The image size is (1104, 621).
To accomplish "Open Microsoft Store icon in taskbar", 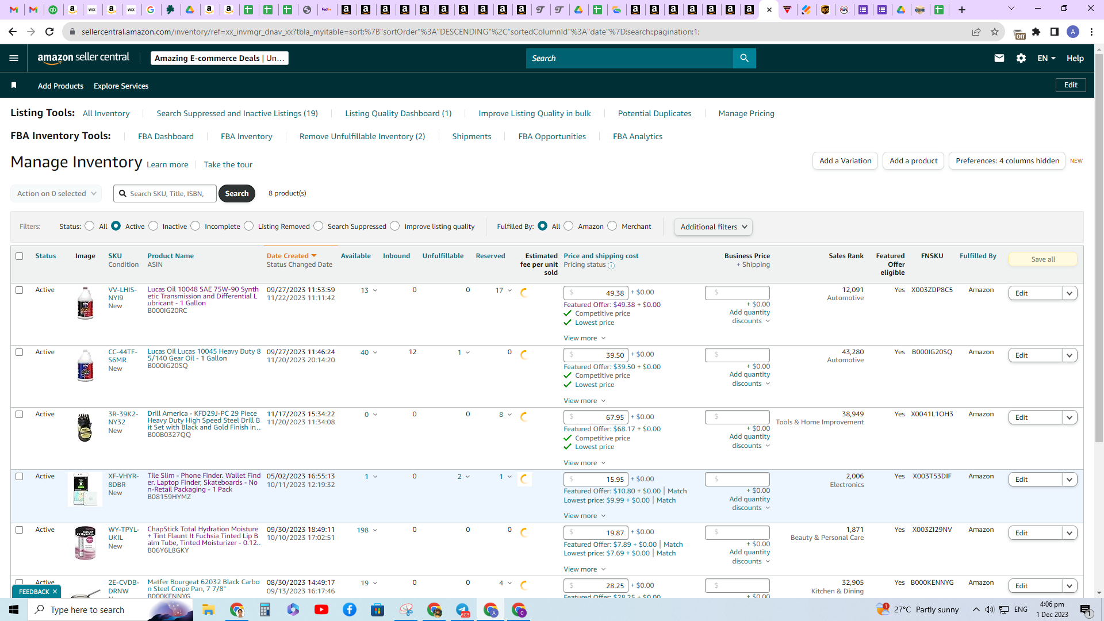I will click(x=378, y=609).
